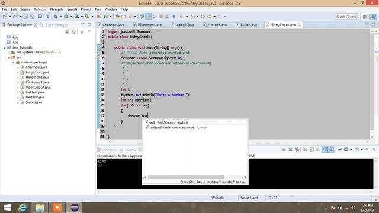Open the File menu
Image resolution: width=379 pixels, height=213 pixels.
point(5,9)
